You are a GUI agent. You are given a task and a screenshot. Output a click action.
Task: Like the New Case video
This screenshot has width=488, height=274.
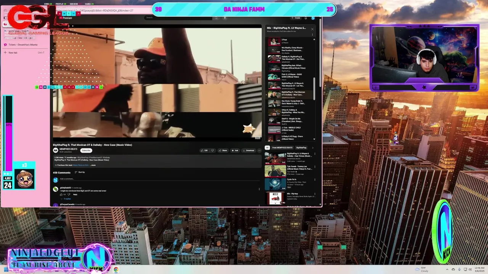click(x=204, y=150)
